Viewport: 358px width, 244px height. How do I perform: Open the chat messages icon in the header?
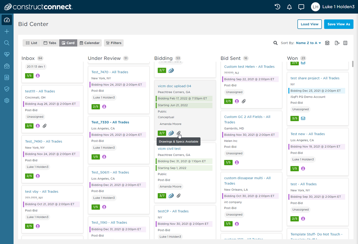pyautogui.click(x=301, y=7)
